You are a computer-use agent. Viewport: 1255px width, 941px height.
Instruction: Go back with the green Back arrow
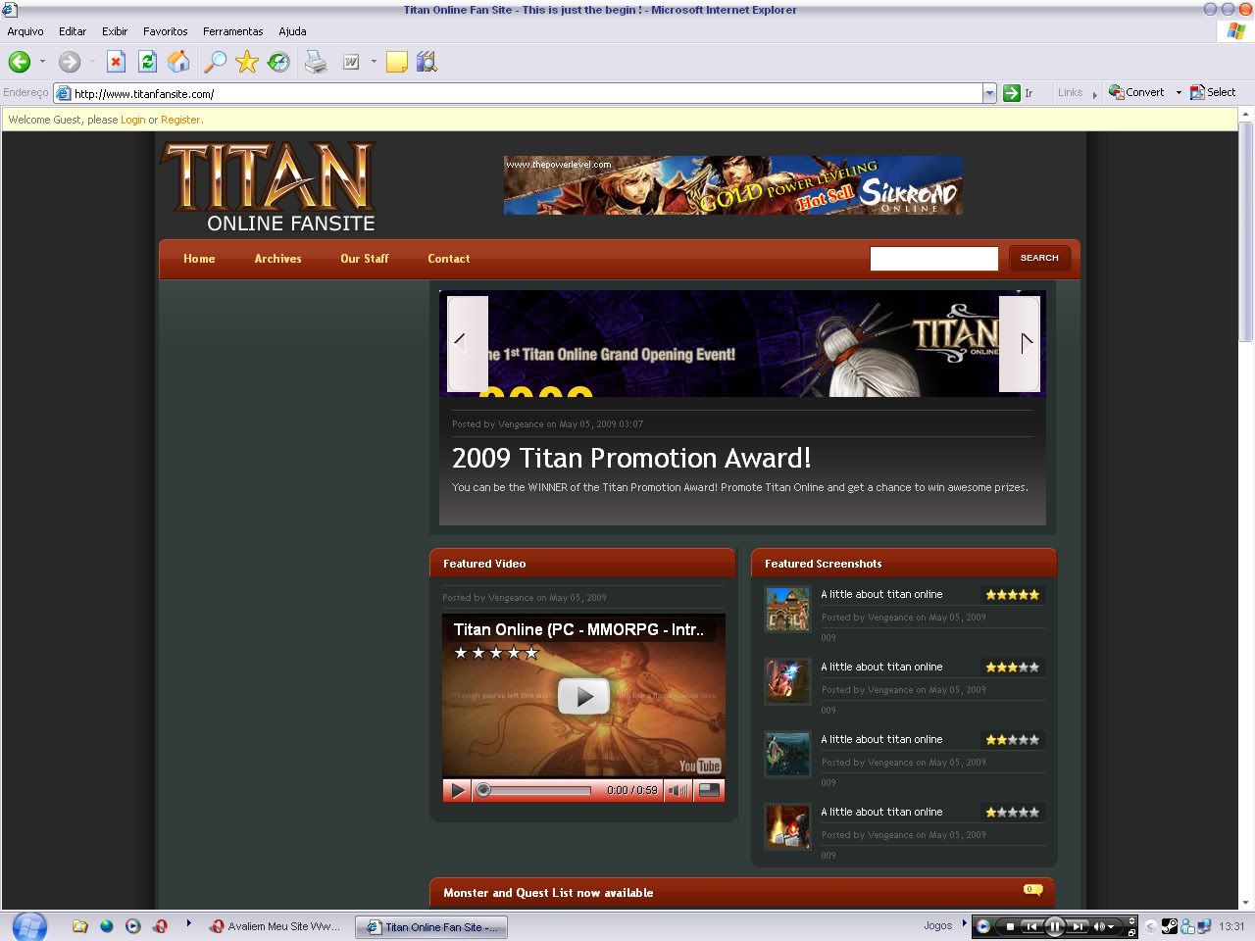[19, 62]
